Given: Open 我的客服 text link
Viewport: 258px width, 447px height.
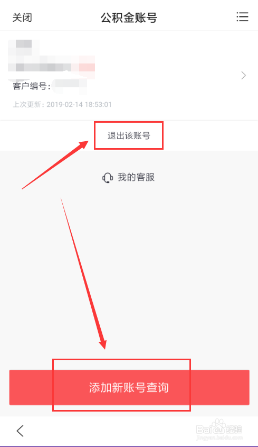Looking at the screenshot, I should [x=136, y=177].
